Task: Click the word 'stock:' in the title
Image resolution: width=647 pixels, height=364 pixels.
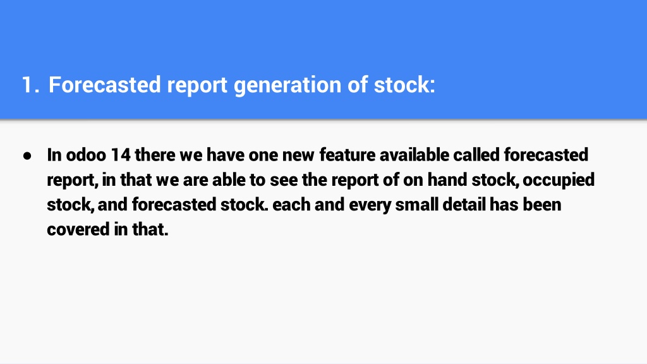Action: (404, 85)
